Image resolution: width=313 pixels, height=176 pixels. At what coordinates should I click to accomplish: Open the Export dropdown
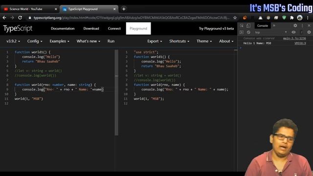click(155, 41)
